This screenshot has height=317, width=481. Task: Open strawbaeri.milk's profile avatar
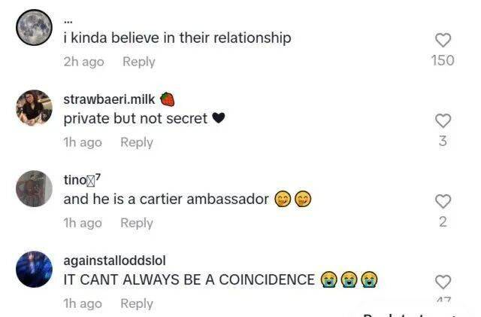click(34, 108)
